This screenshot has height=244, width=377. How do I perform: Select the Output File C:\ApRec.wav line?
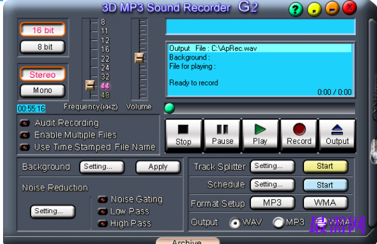(259, 49)
